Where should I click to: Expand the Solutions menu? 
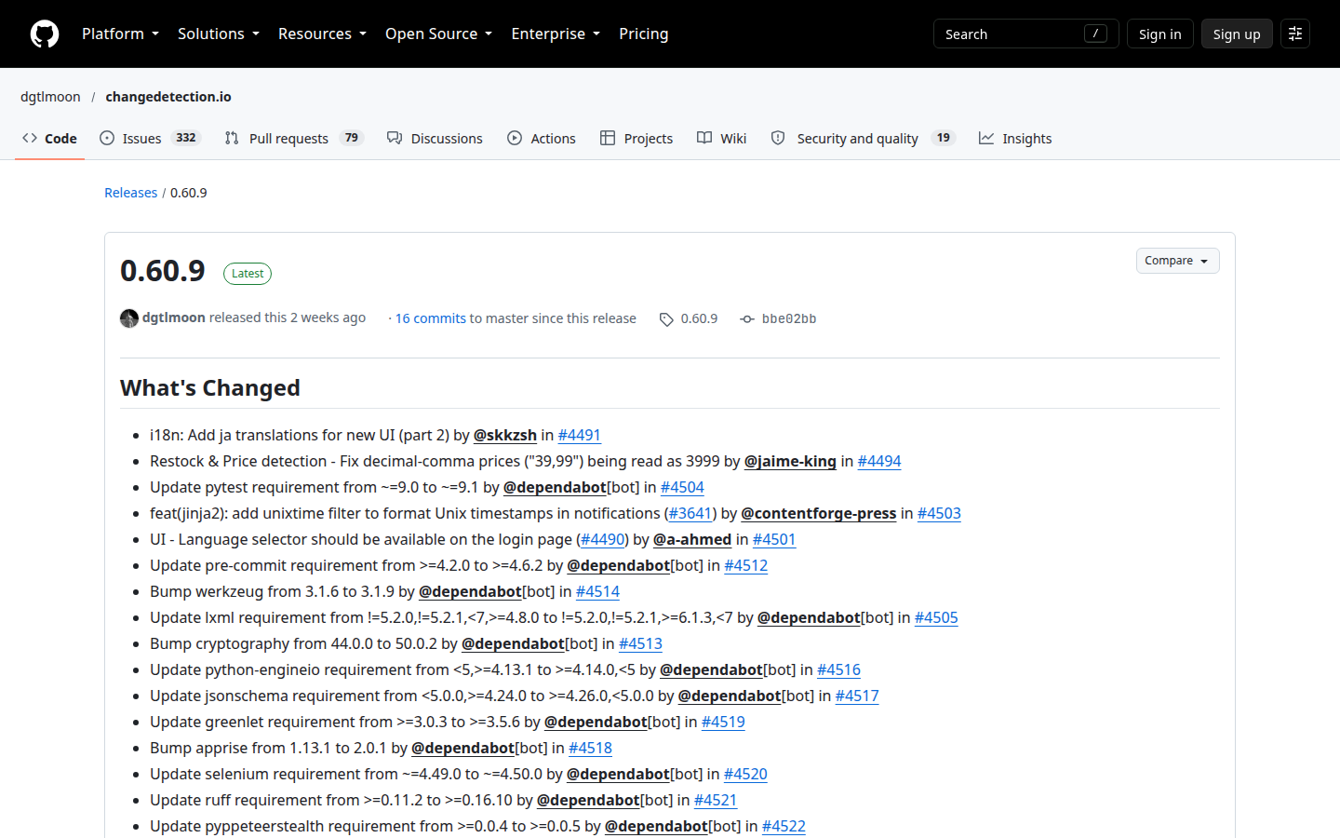[x=219, y=34]
